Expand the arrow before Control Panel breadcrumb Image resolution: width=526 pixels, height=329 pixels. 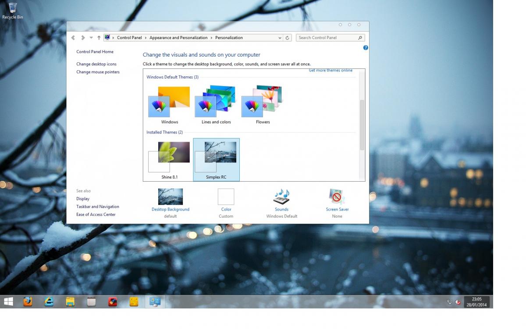114,38
